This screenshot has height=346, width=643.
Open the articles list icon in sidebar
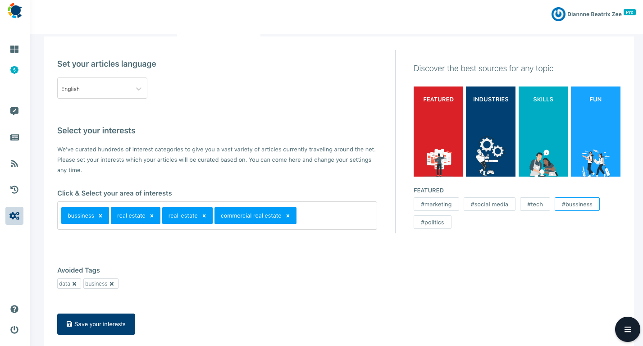[14, 137]
